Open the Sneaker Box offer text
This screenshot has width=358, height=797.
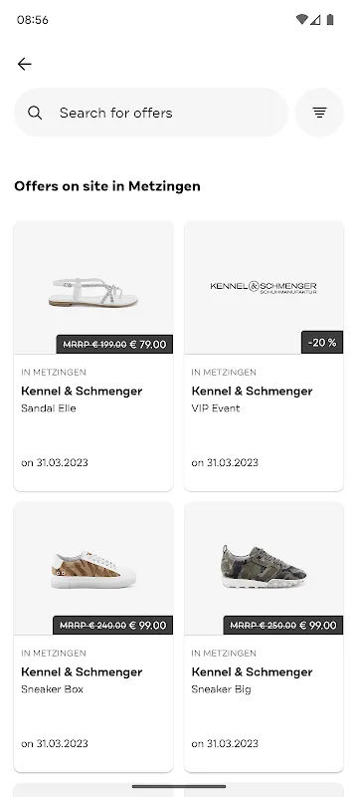[x=53, y=689]
